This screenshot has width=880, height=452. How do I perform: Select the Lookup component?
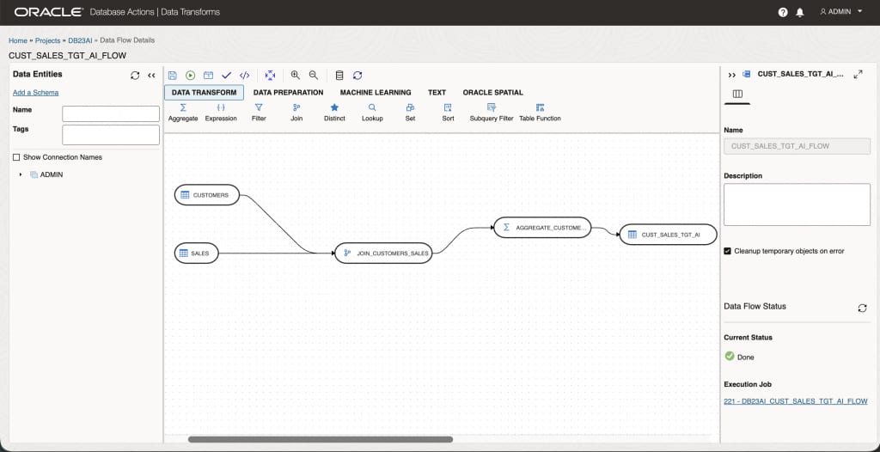tap(372, 113)
